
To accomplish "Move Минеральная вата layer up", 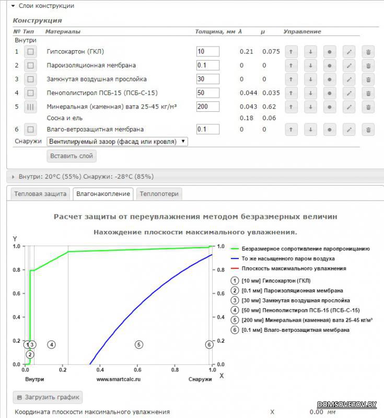I will coord(291,107).
